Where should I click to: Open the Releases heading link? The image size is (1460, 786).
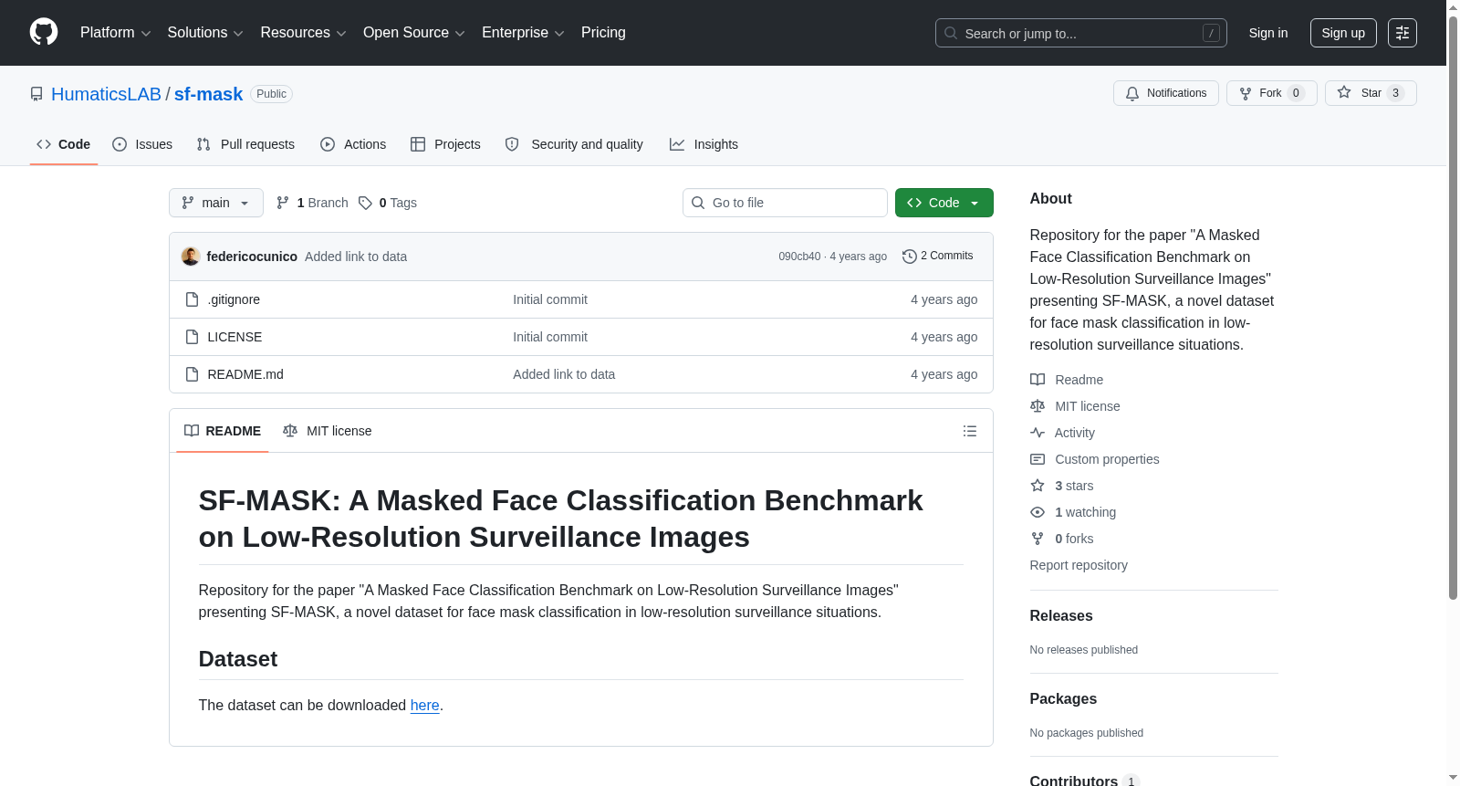point(1061,616)
